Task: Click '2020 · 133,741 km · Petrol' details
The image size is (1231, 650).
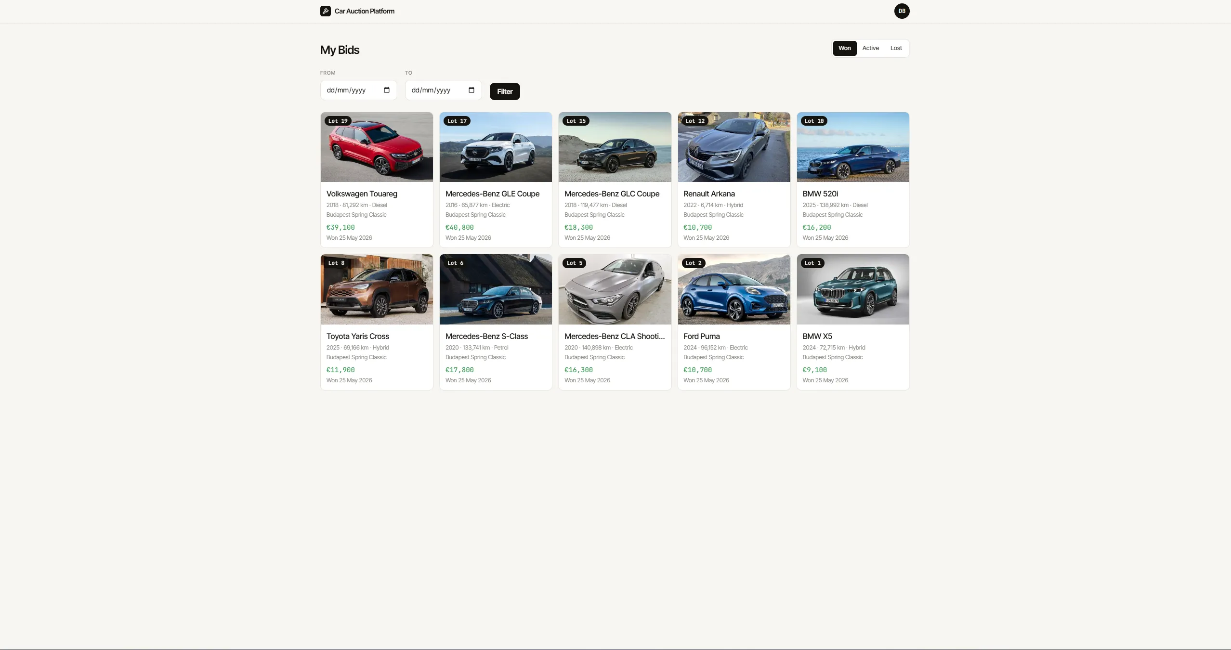Action: pos(477,348)
